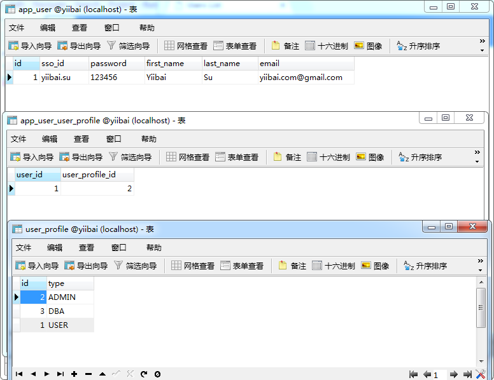Stop the current operation in user_profile navigator
This screenshot has height=380, width=494.
(x=157, y=374)
